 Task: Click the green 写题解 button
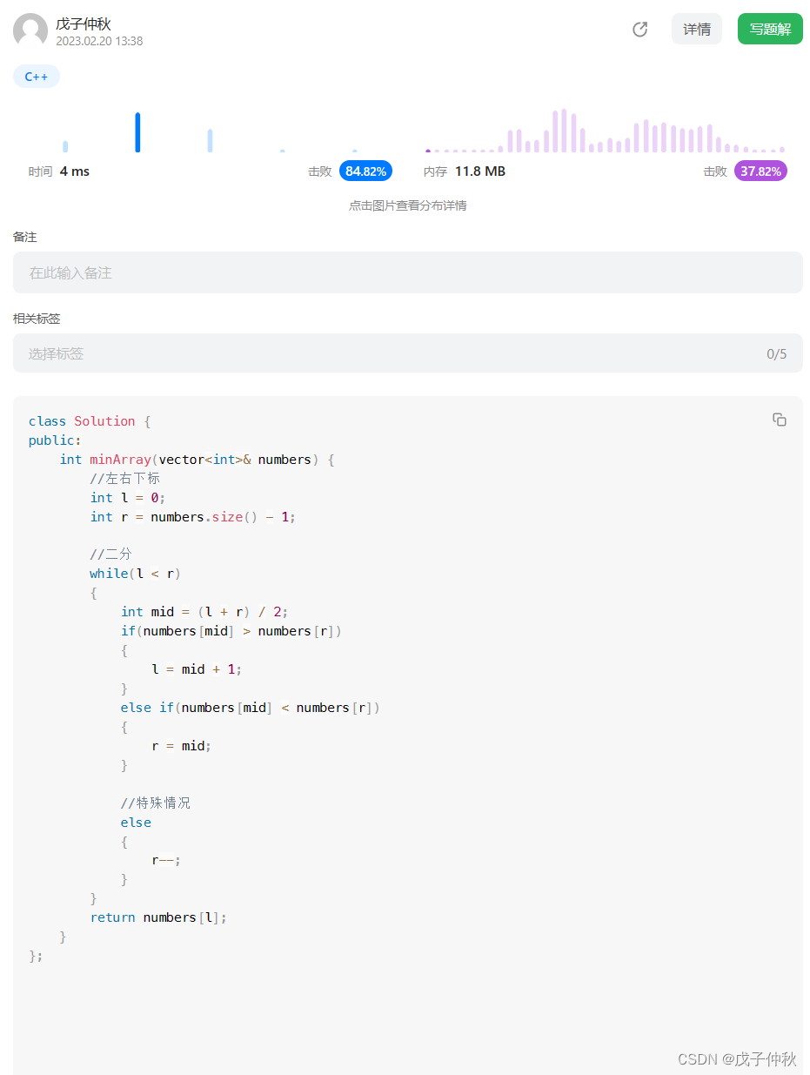pos(770,30)
